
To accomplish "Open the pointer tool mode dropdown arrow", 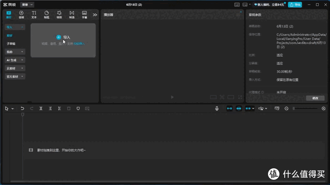I will click(12, 109).
